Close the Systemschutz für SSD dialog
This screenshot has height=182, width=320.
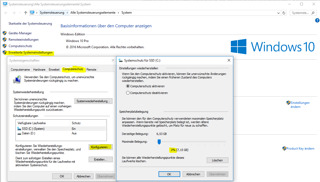point(229,60)
